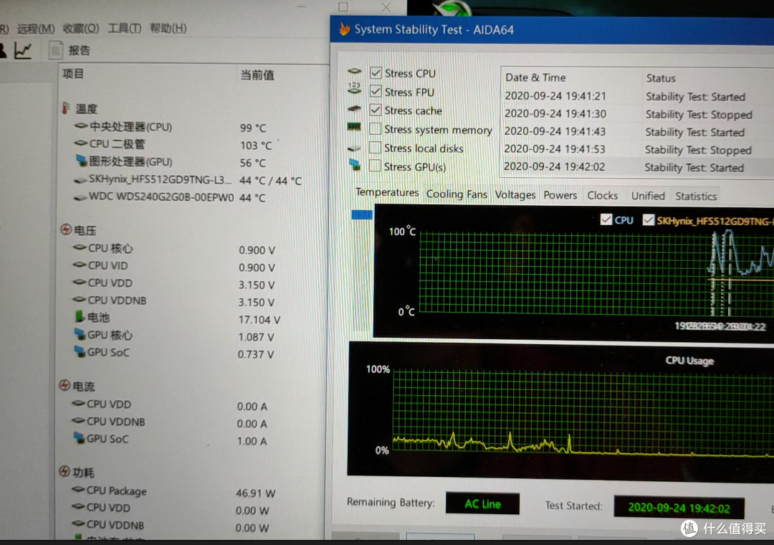This screenshot has height=545, width=774.
Task: Uncheck the Stress FPU checkbox
Action: (x=376, y=91)
